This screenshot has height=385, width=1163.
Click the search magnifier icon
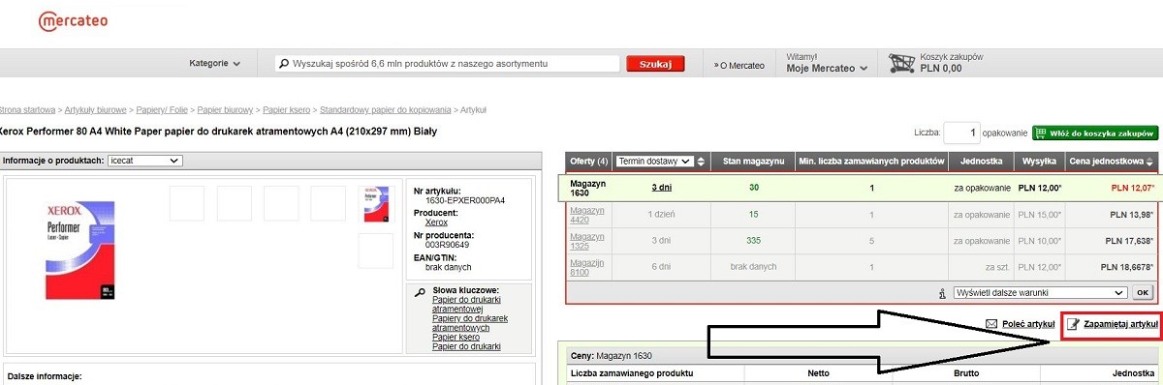tap(284, 64)
